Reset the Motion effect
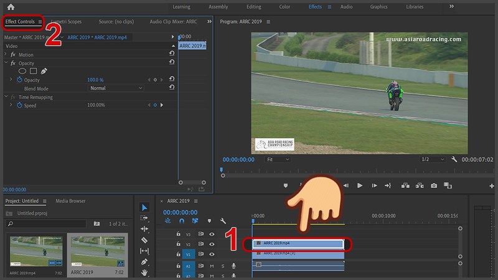 pos(172,54)
